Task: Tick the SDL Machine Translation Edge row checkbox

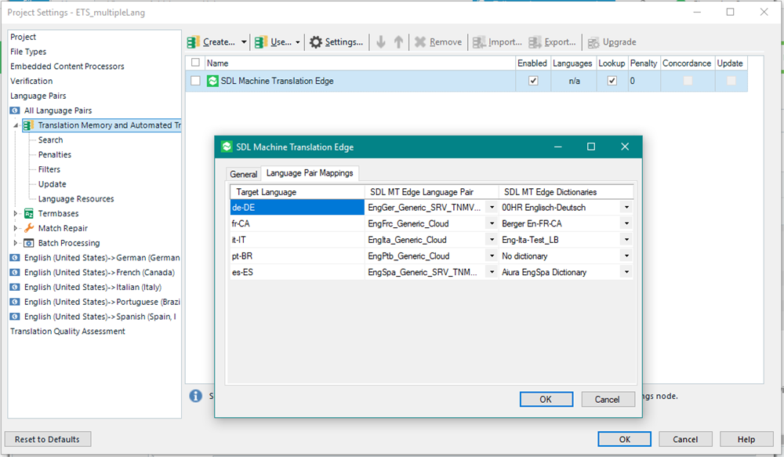Action: pos(195,81)
